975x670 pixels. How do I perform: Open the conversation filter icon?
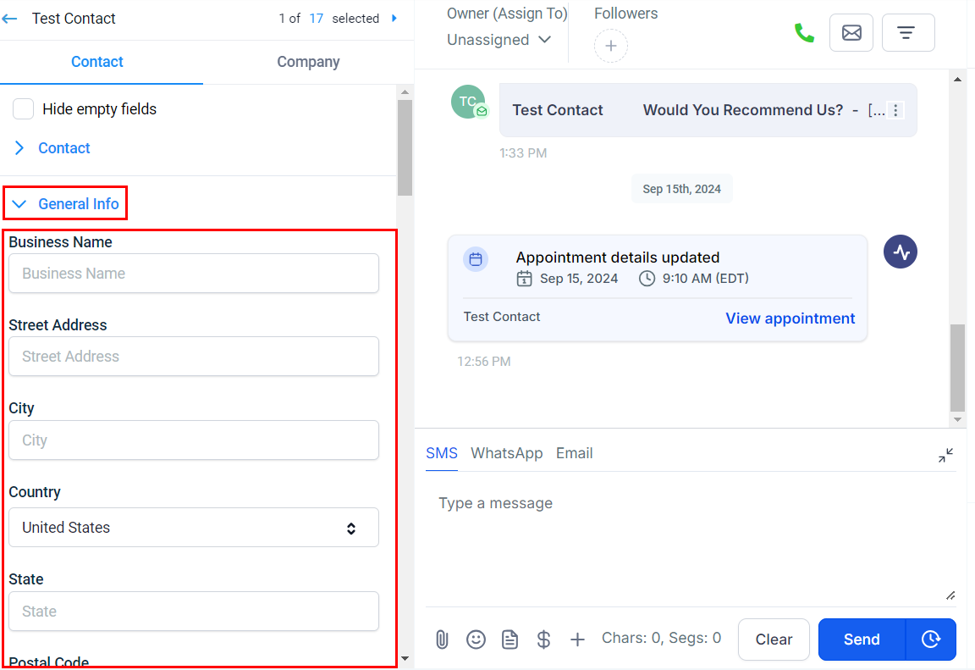pos(907,33)
